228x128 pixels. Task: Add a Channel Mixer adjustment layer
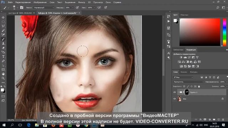pos(195,62)
